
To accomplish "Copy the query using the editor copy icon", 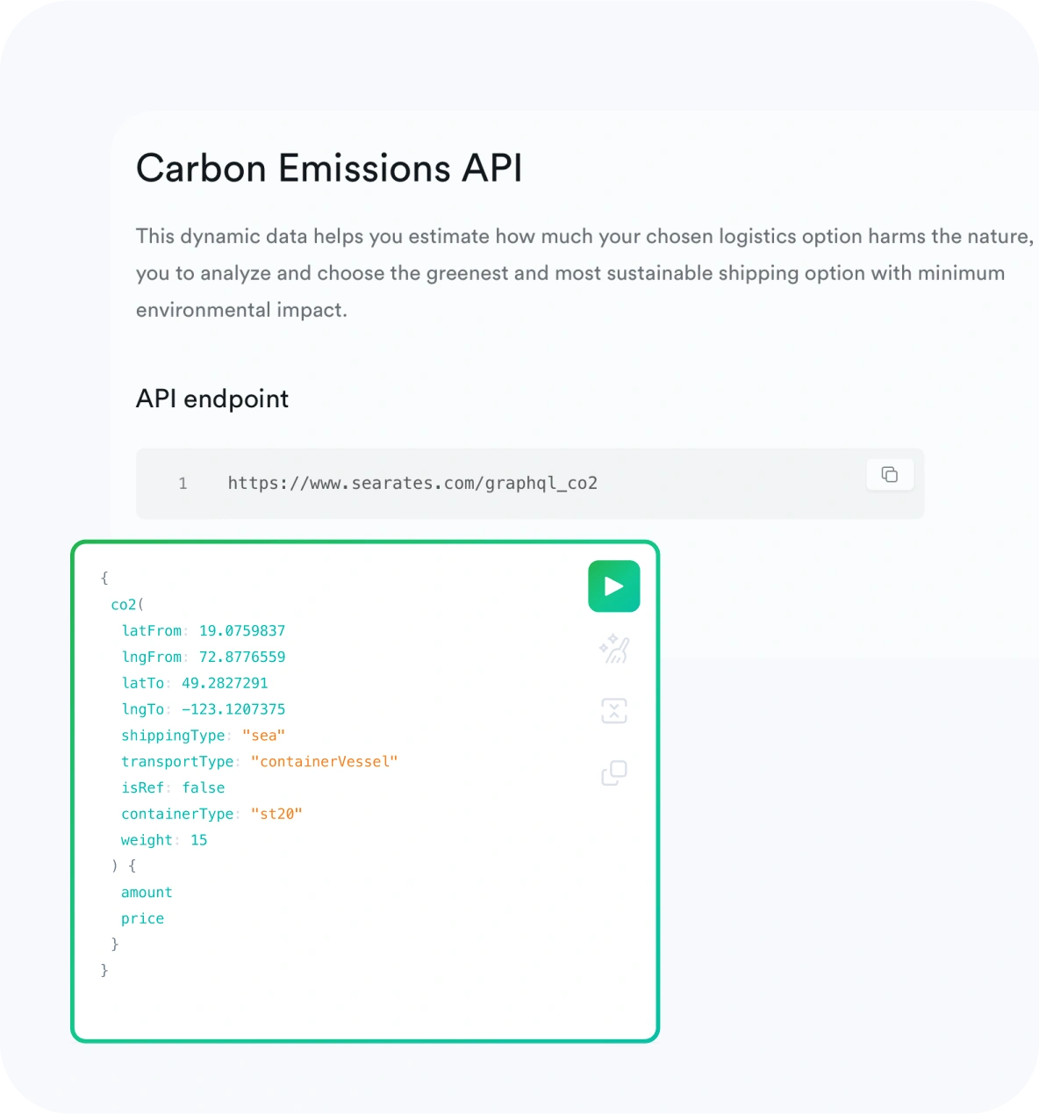I will tap(614, 773).
